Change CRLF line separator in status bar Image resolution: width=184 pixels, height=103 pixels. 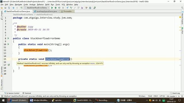pyautogui.click(x=156, y=96)
